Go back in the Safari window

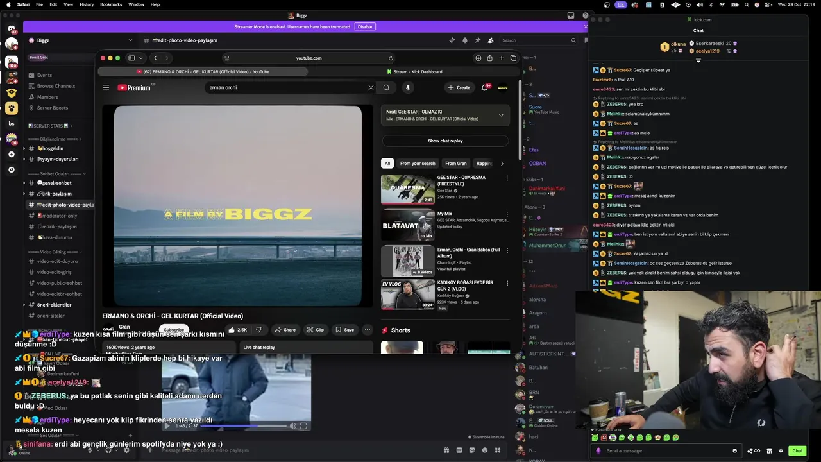click(x=155, y=58)
